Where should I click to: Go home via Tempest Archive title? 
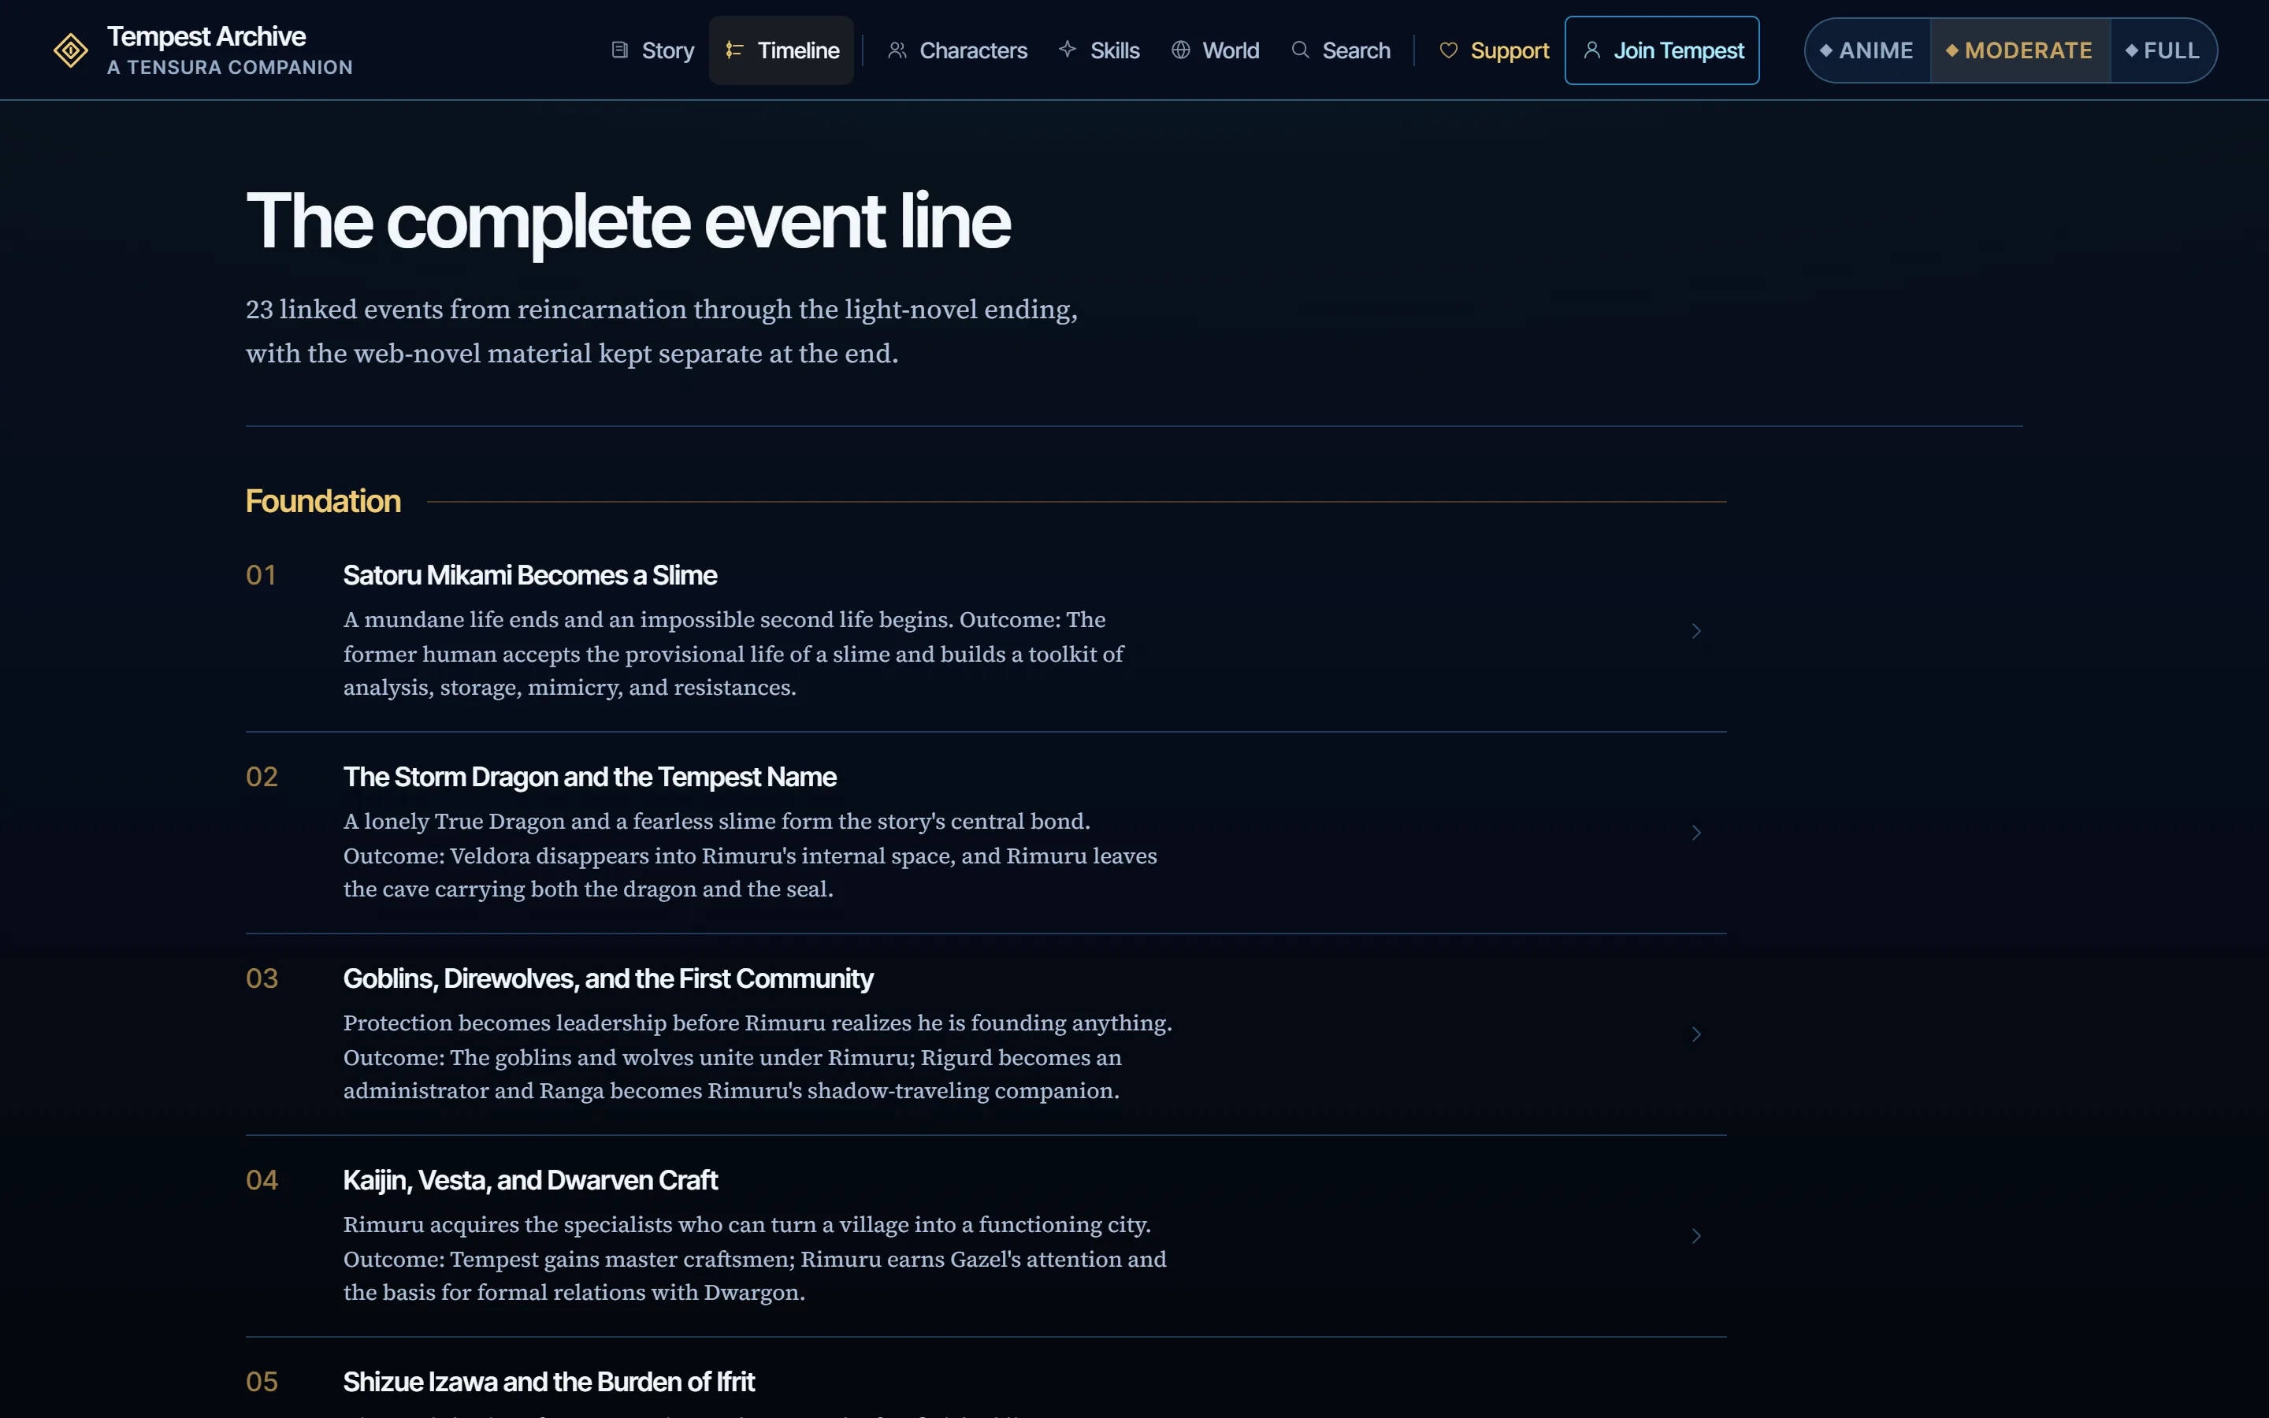point(206,36)
